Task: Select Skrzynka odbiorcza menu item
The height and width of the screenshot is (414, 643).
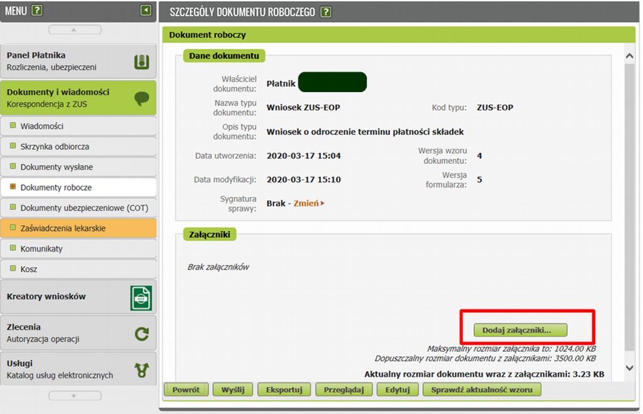Action: tap(55, 147)
